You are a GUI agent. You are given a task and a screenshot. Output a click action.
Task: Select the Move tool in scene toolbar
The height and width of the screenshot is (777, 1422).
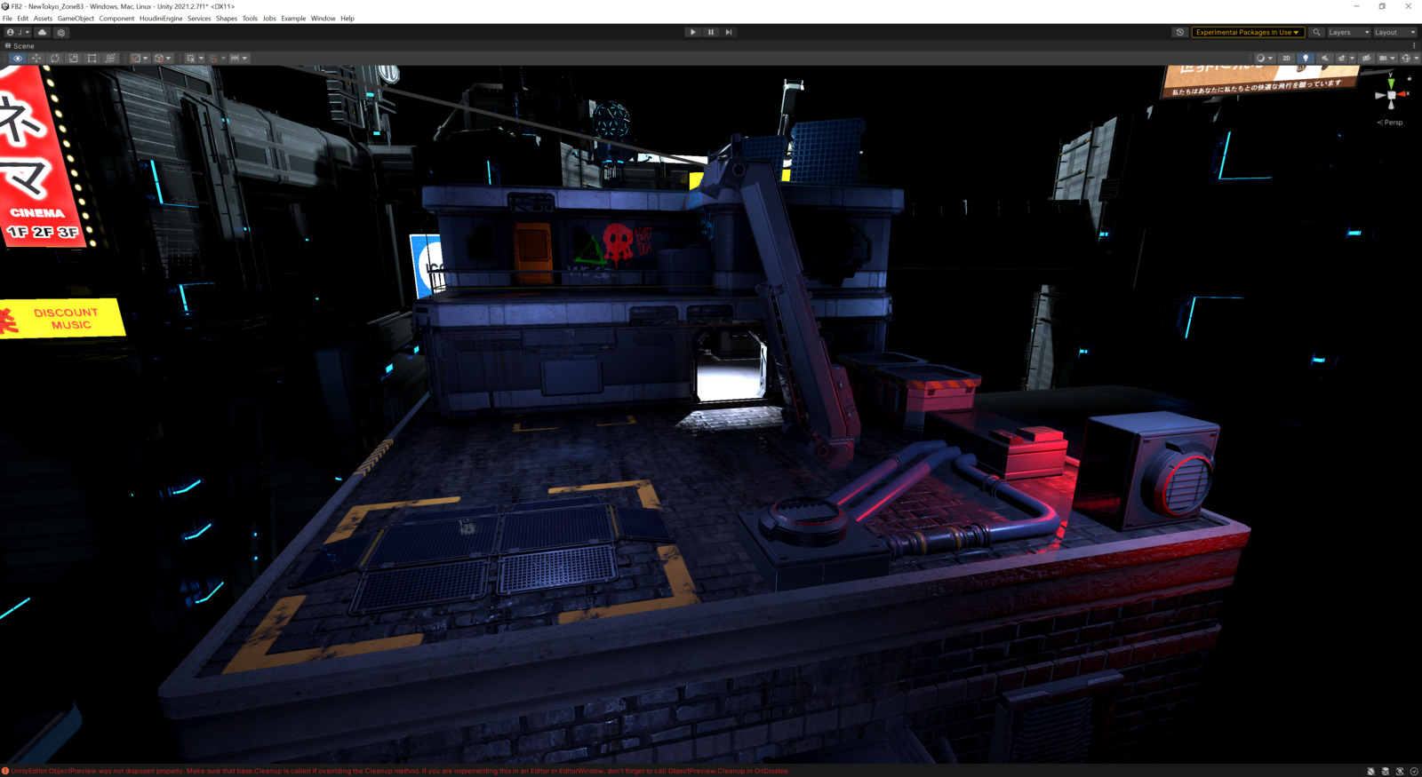(36, 59)
